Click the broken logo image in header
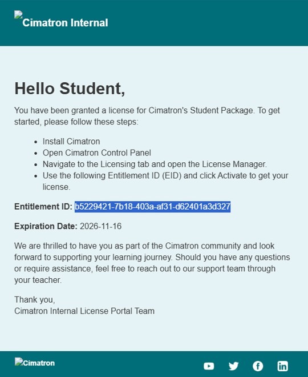Viewport: 308px width, 377px height. click(x=18, y=14)
